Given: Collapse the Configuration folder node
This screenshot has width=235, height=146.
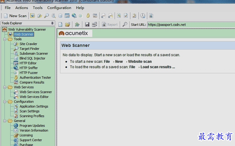Looking at the screenshot, I should [5, 102].
